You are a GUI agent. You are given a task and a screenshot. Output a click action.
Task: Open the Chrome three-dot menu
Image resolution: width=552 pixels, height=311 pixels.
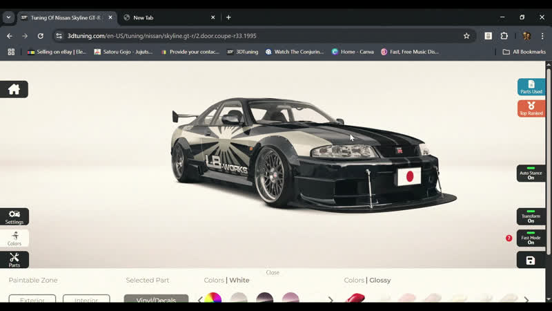pyautogui.click(x=542, y=36)
